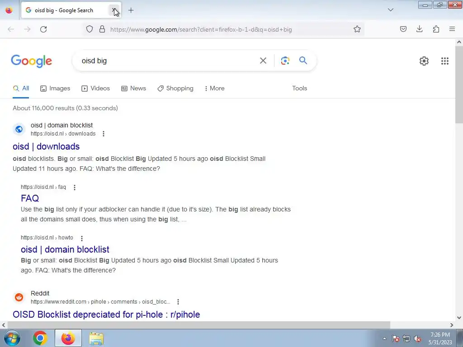Viewport: 463px width, 347px height.
Task: Open the FAQ result link
Action: [x=30, y=198]
